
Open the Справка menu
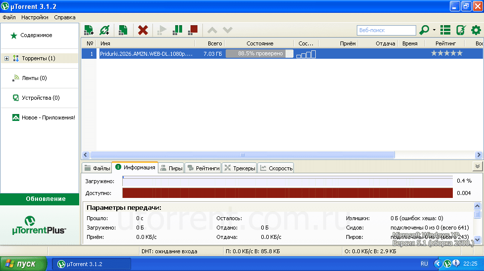click(65, 17)
